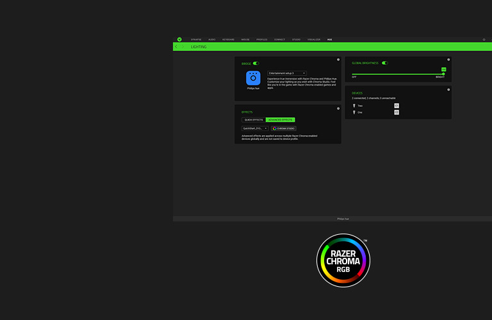
Task: Switch to the Quick Effects tab
Action: tap(254, 120)
